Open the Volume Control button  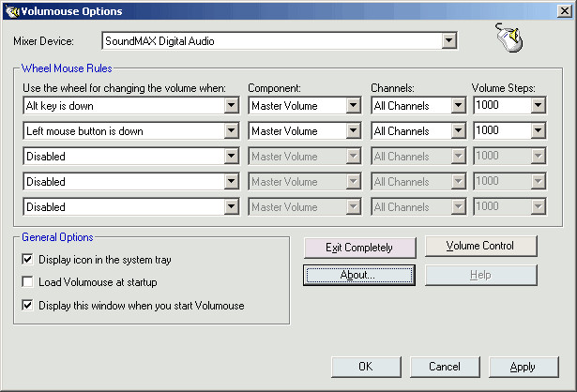click(x=480, y=246)
